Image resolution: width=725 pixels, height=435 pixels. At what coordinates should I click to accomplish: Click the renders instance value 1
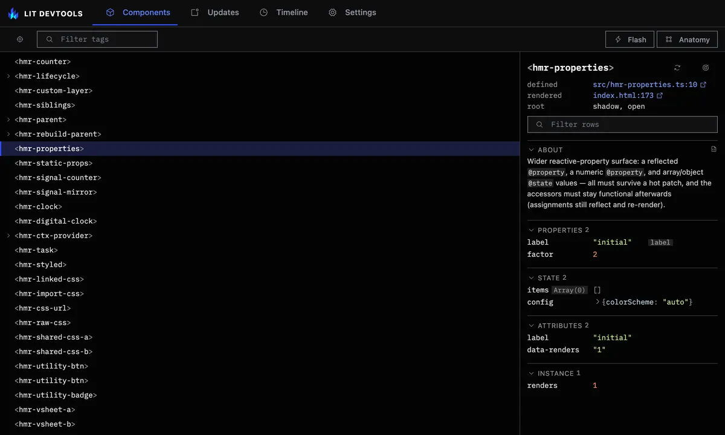point(595,385)
